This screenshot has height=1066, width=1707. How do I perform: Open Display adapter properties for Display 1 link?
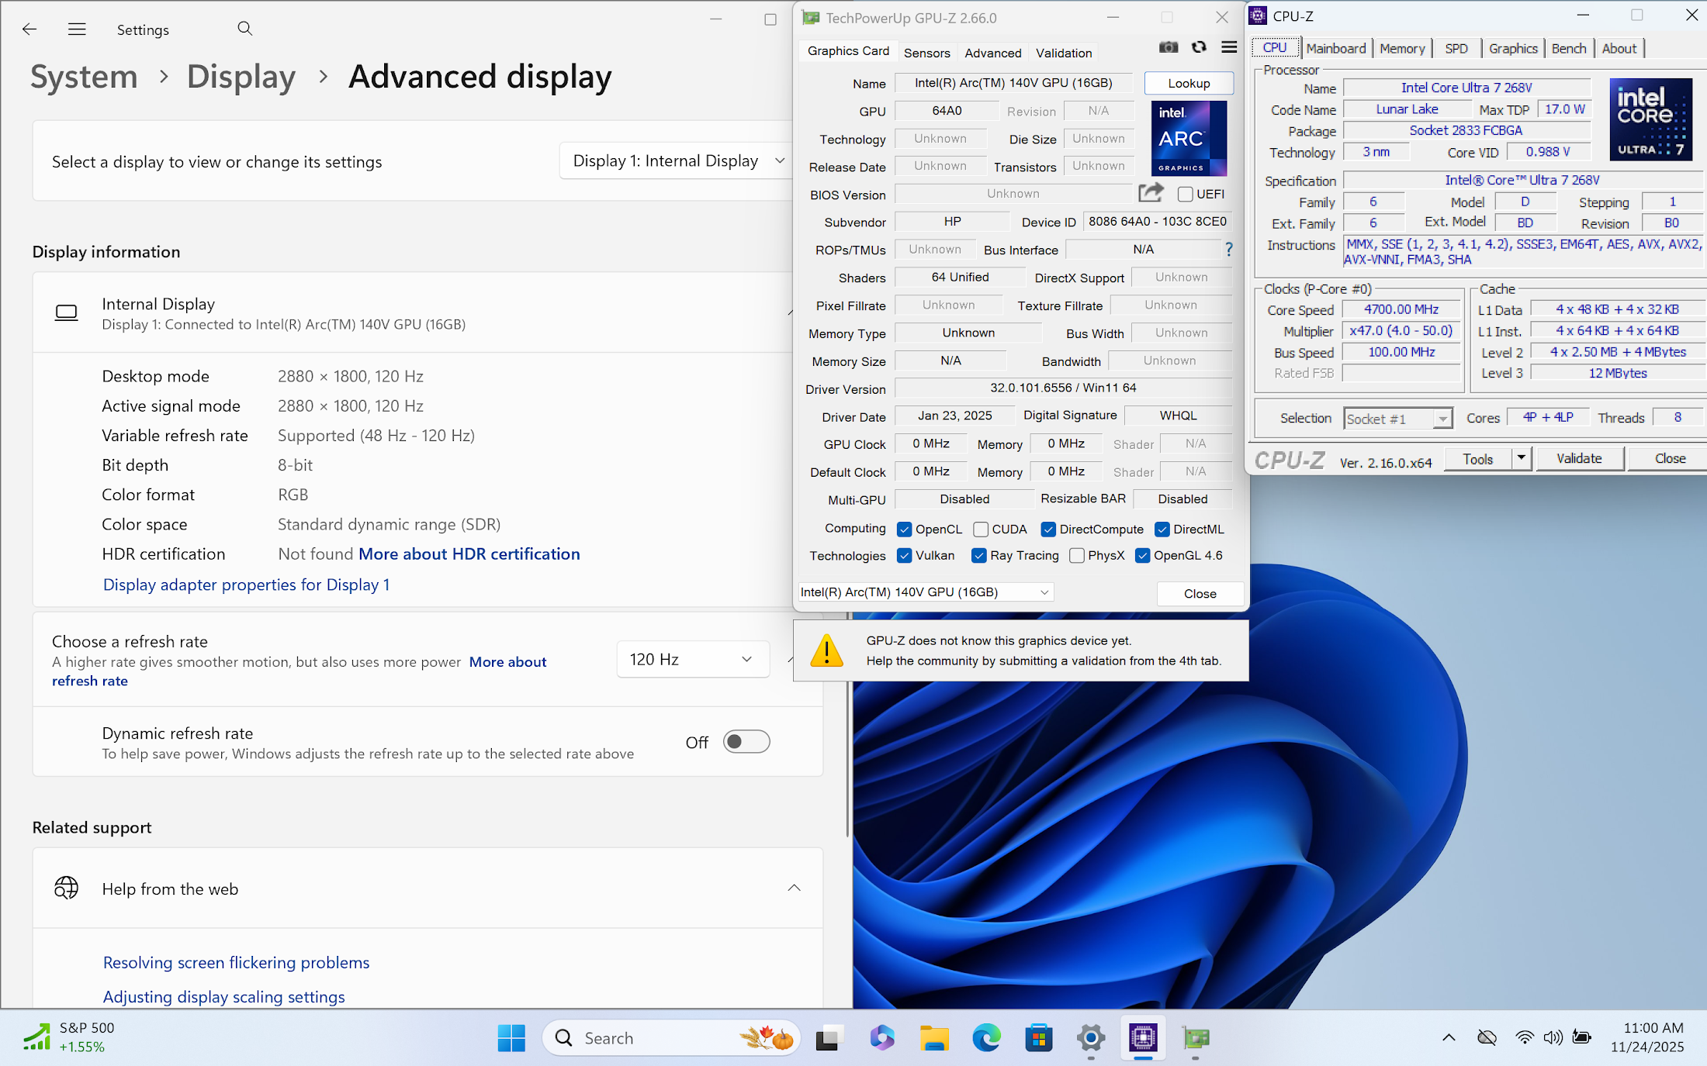pyautogui.click(x=246, y=585)
